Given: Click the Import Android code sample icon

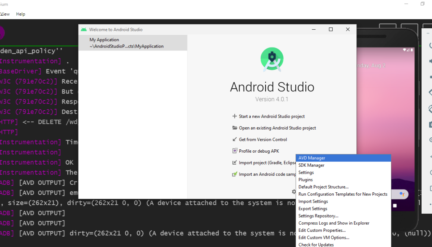Looking at the screenshot, I should (235, 174).
